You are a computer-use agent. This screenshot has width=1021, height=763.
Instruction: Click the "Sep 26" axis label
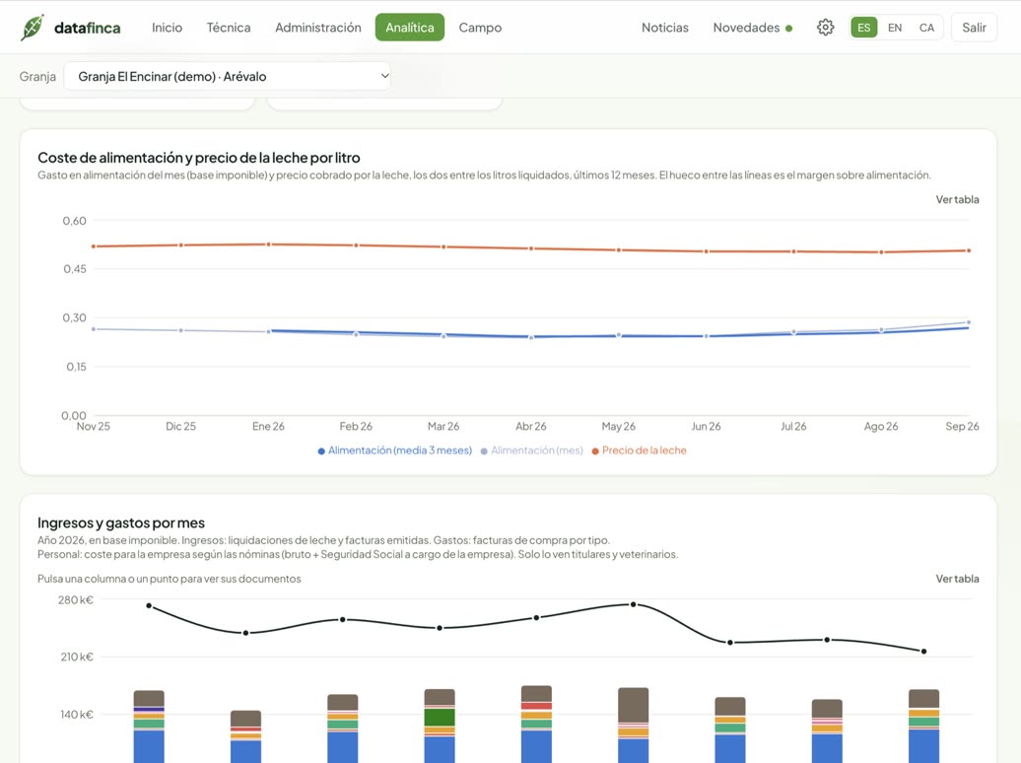pos(963,426)
